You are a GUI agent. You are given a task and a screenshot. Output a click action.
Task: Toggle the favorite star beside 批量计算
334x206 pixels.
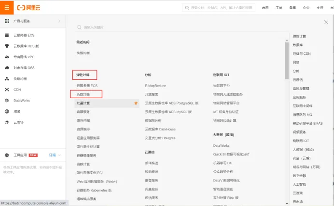click(136, 103)
